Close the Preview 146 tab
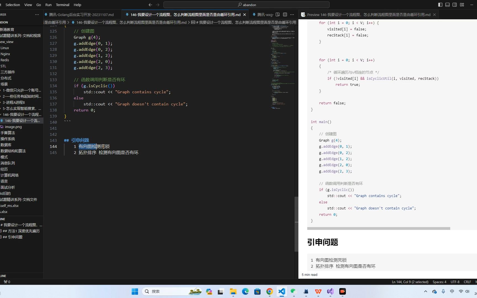The width and height of the screenshot is (477, 298). tap(434, 15)
